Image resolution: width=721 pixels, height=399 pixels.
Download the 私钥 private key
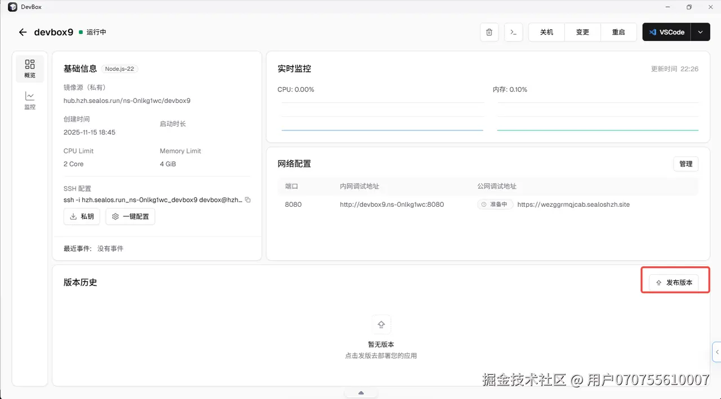click(x=82, y=216)
